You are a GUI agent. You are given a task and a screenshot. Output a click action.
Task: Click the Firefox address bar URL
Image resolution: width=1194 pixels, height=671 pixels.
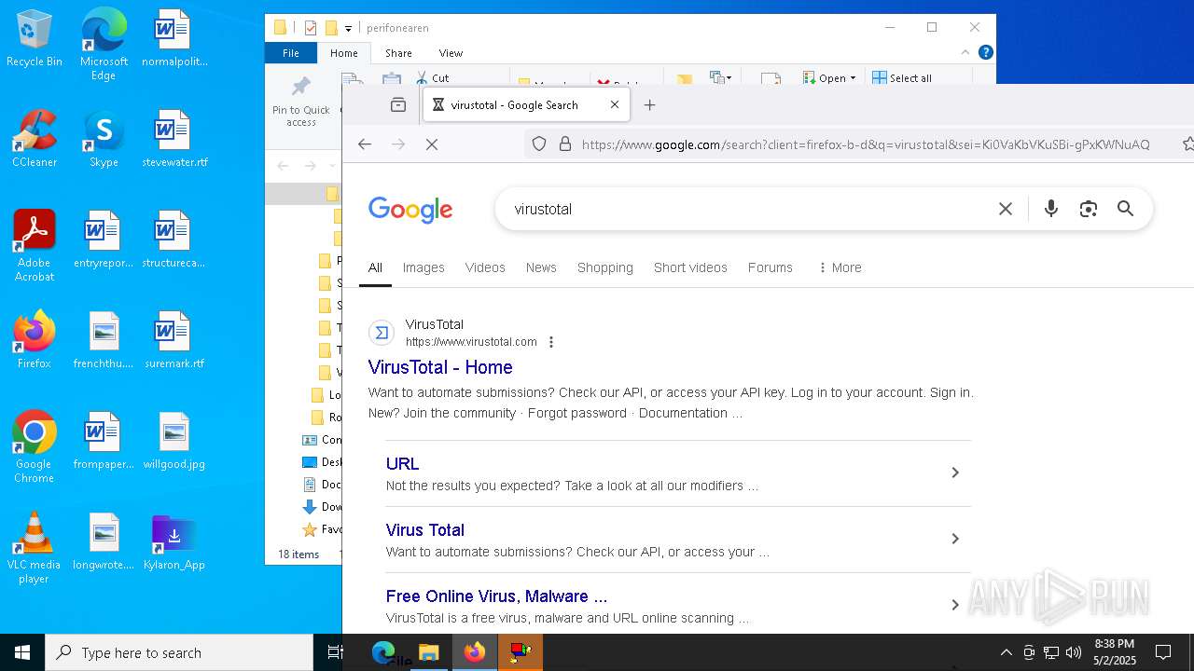pos(866,144)
